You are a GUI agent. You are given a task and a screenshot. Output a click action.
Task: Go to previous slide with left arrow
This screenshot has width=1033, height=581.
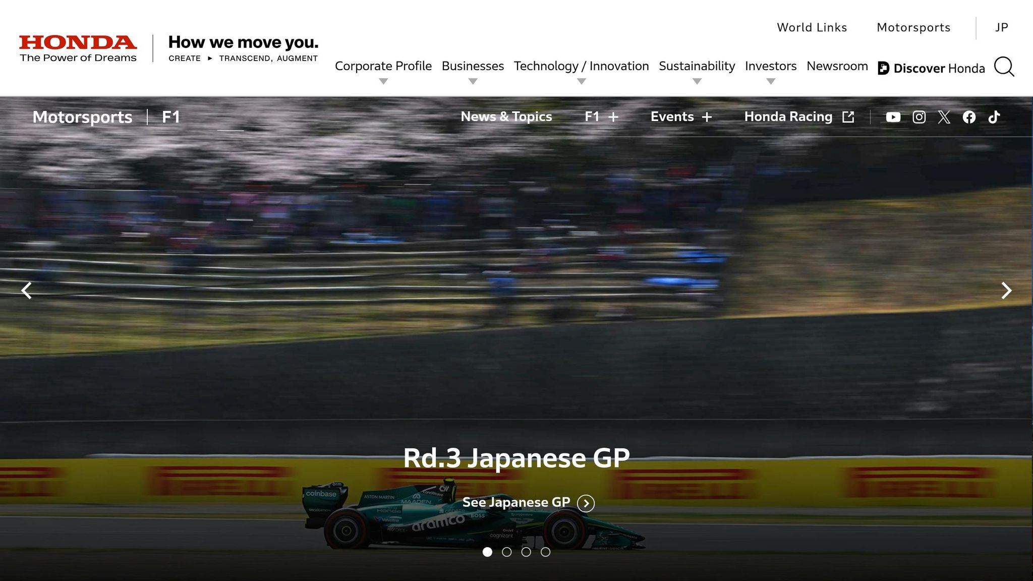pos(27,290)
